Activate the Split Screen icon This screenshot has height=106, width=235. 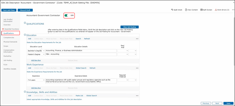tap(201, 10)
